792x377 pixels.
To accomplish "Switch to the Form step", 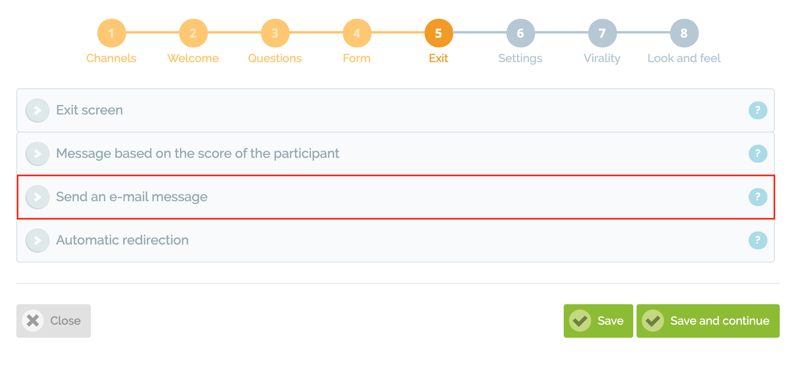I will (x=357, y=33).
